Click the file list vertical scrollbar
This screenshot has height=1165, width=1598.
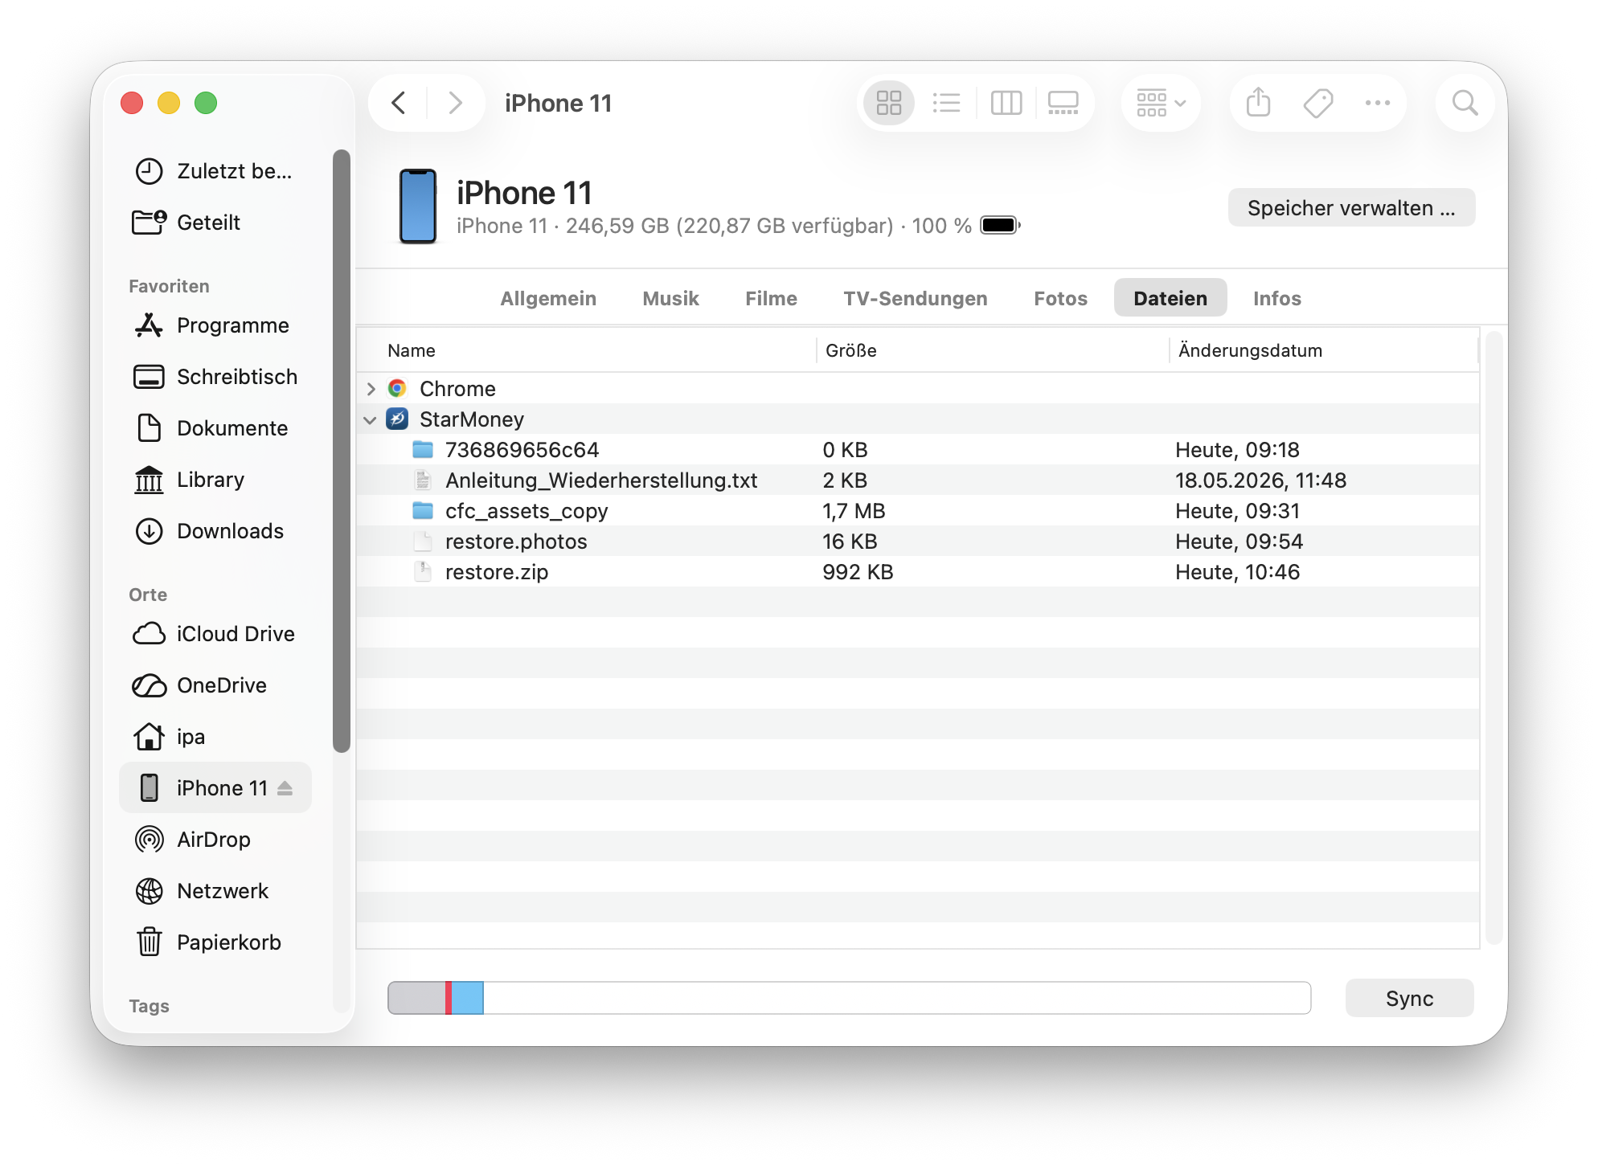point(1494,638)
